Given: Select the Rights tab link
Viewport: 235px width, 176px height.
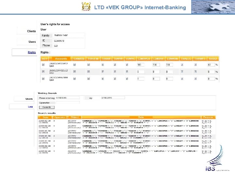Looking at the screenshot, I should [x=32, y=52].
